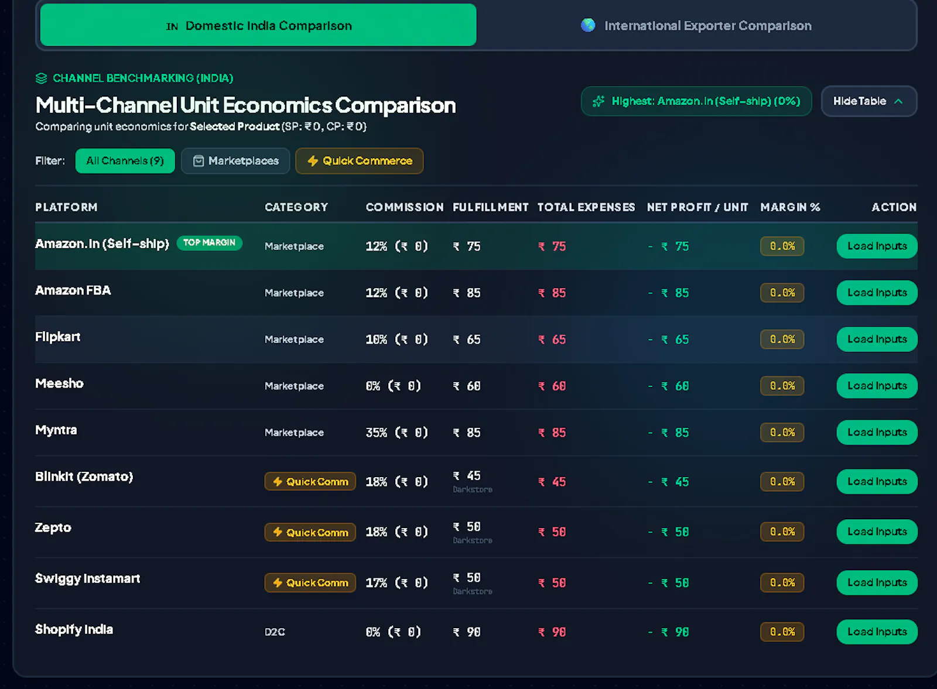Load Inputs for Zepto
Viewport: 937px width, 689px height.
click(x=877, y=532)
